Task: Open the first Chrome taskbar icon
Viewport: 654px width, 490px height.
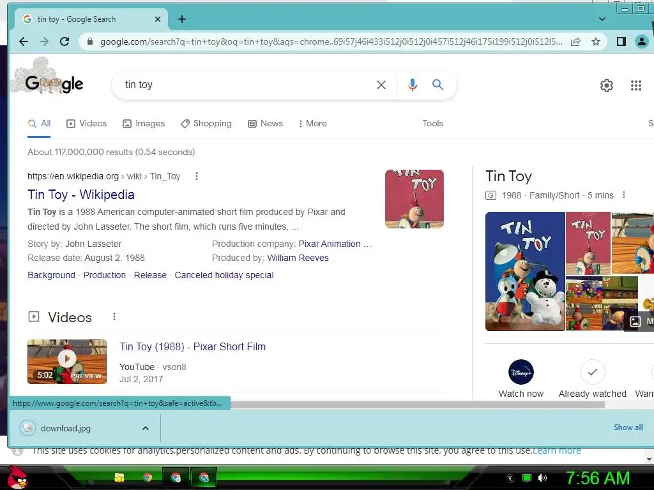Action: [148, 477]
